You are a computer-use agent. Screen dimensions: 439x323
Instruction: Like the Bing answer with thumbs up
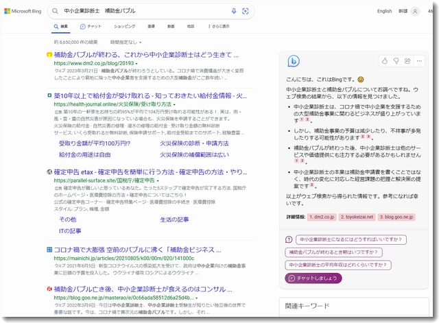point(385,61)
